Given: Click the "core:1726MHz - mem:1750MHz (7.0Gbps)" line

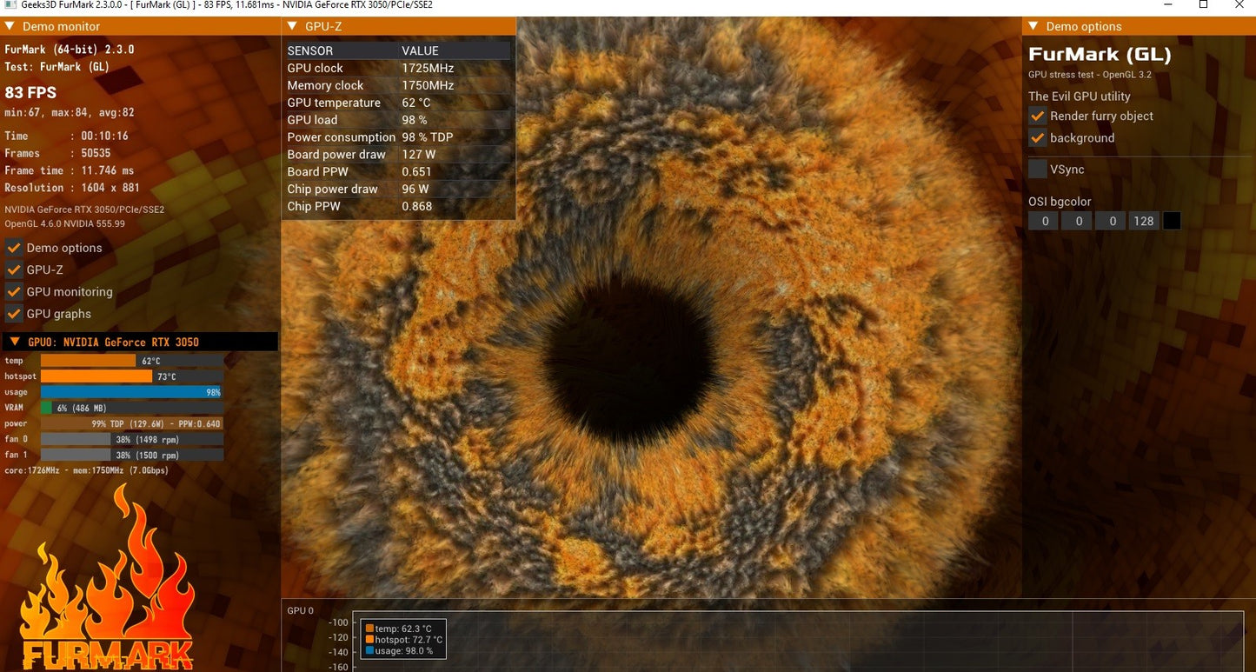Looking at the screenshot, I should 87,470.
